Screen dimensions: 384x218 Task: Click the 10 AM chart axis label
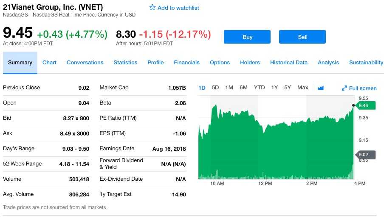click(217, 183)
